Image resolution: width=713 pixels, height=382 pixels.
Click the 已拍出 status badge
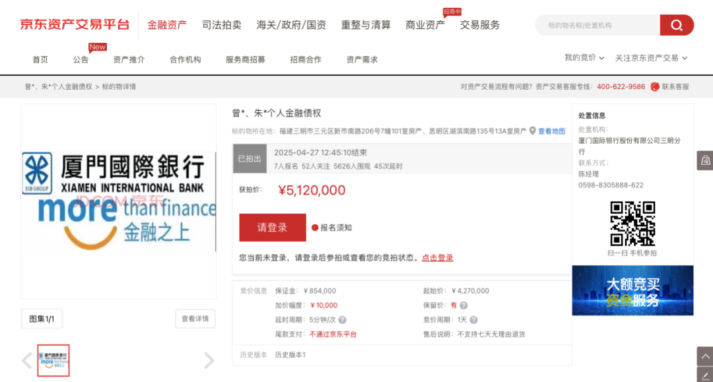pos(250,158)
